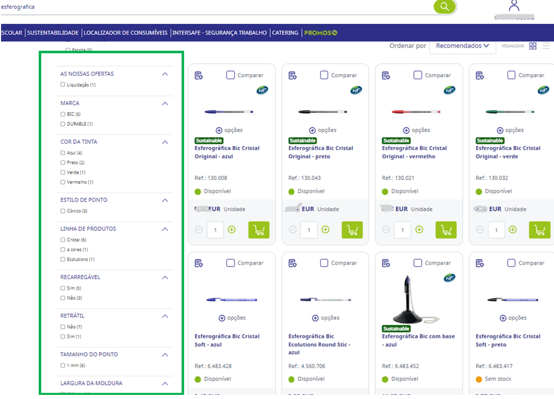Collapse the LINHA DE PRODUTOS filter section

[x=165, y=229]
